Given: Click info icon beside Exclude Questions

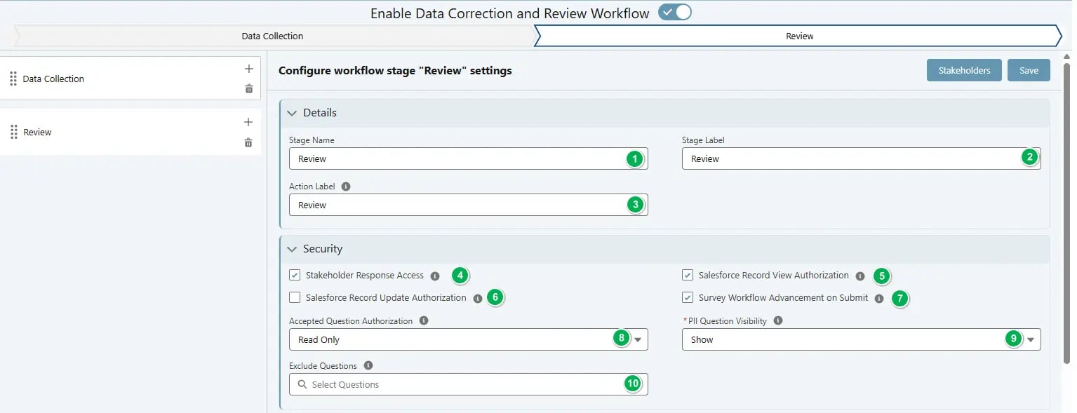Looking at the screenshot, I should tap(368, 365).
